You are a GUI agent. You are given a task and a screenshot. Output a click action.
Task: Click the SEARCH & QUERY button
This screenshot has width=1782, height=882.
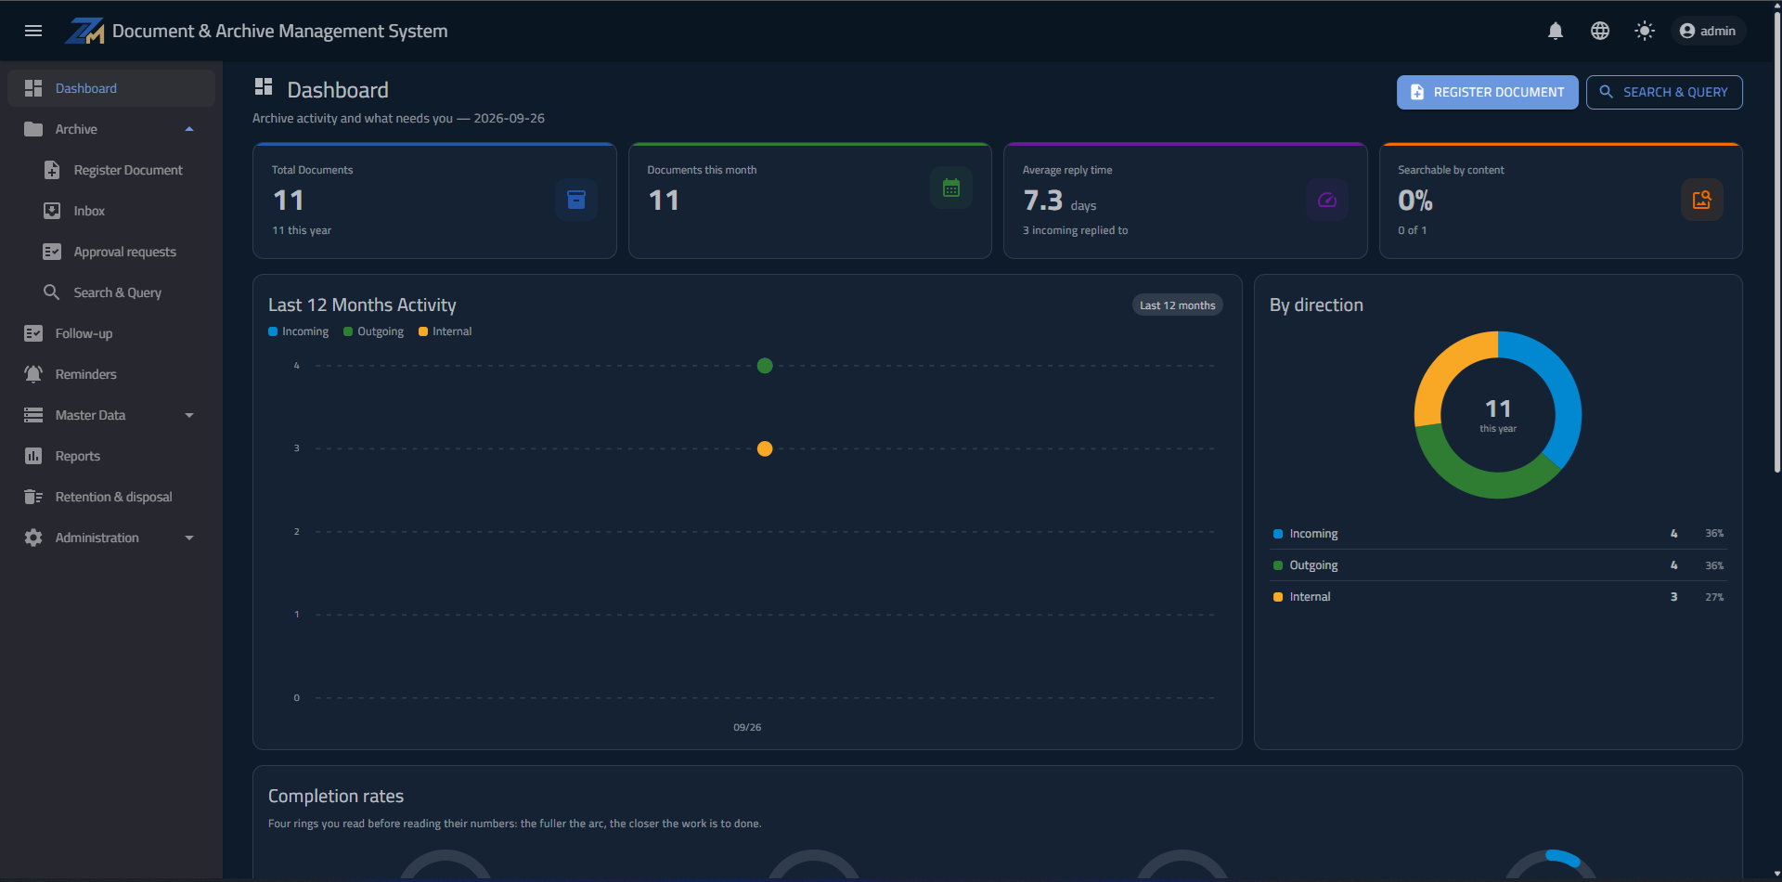point(1664,92)
